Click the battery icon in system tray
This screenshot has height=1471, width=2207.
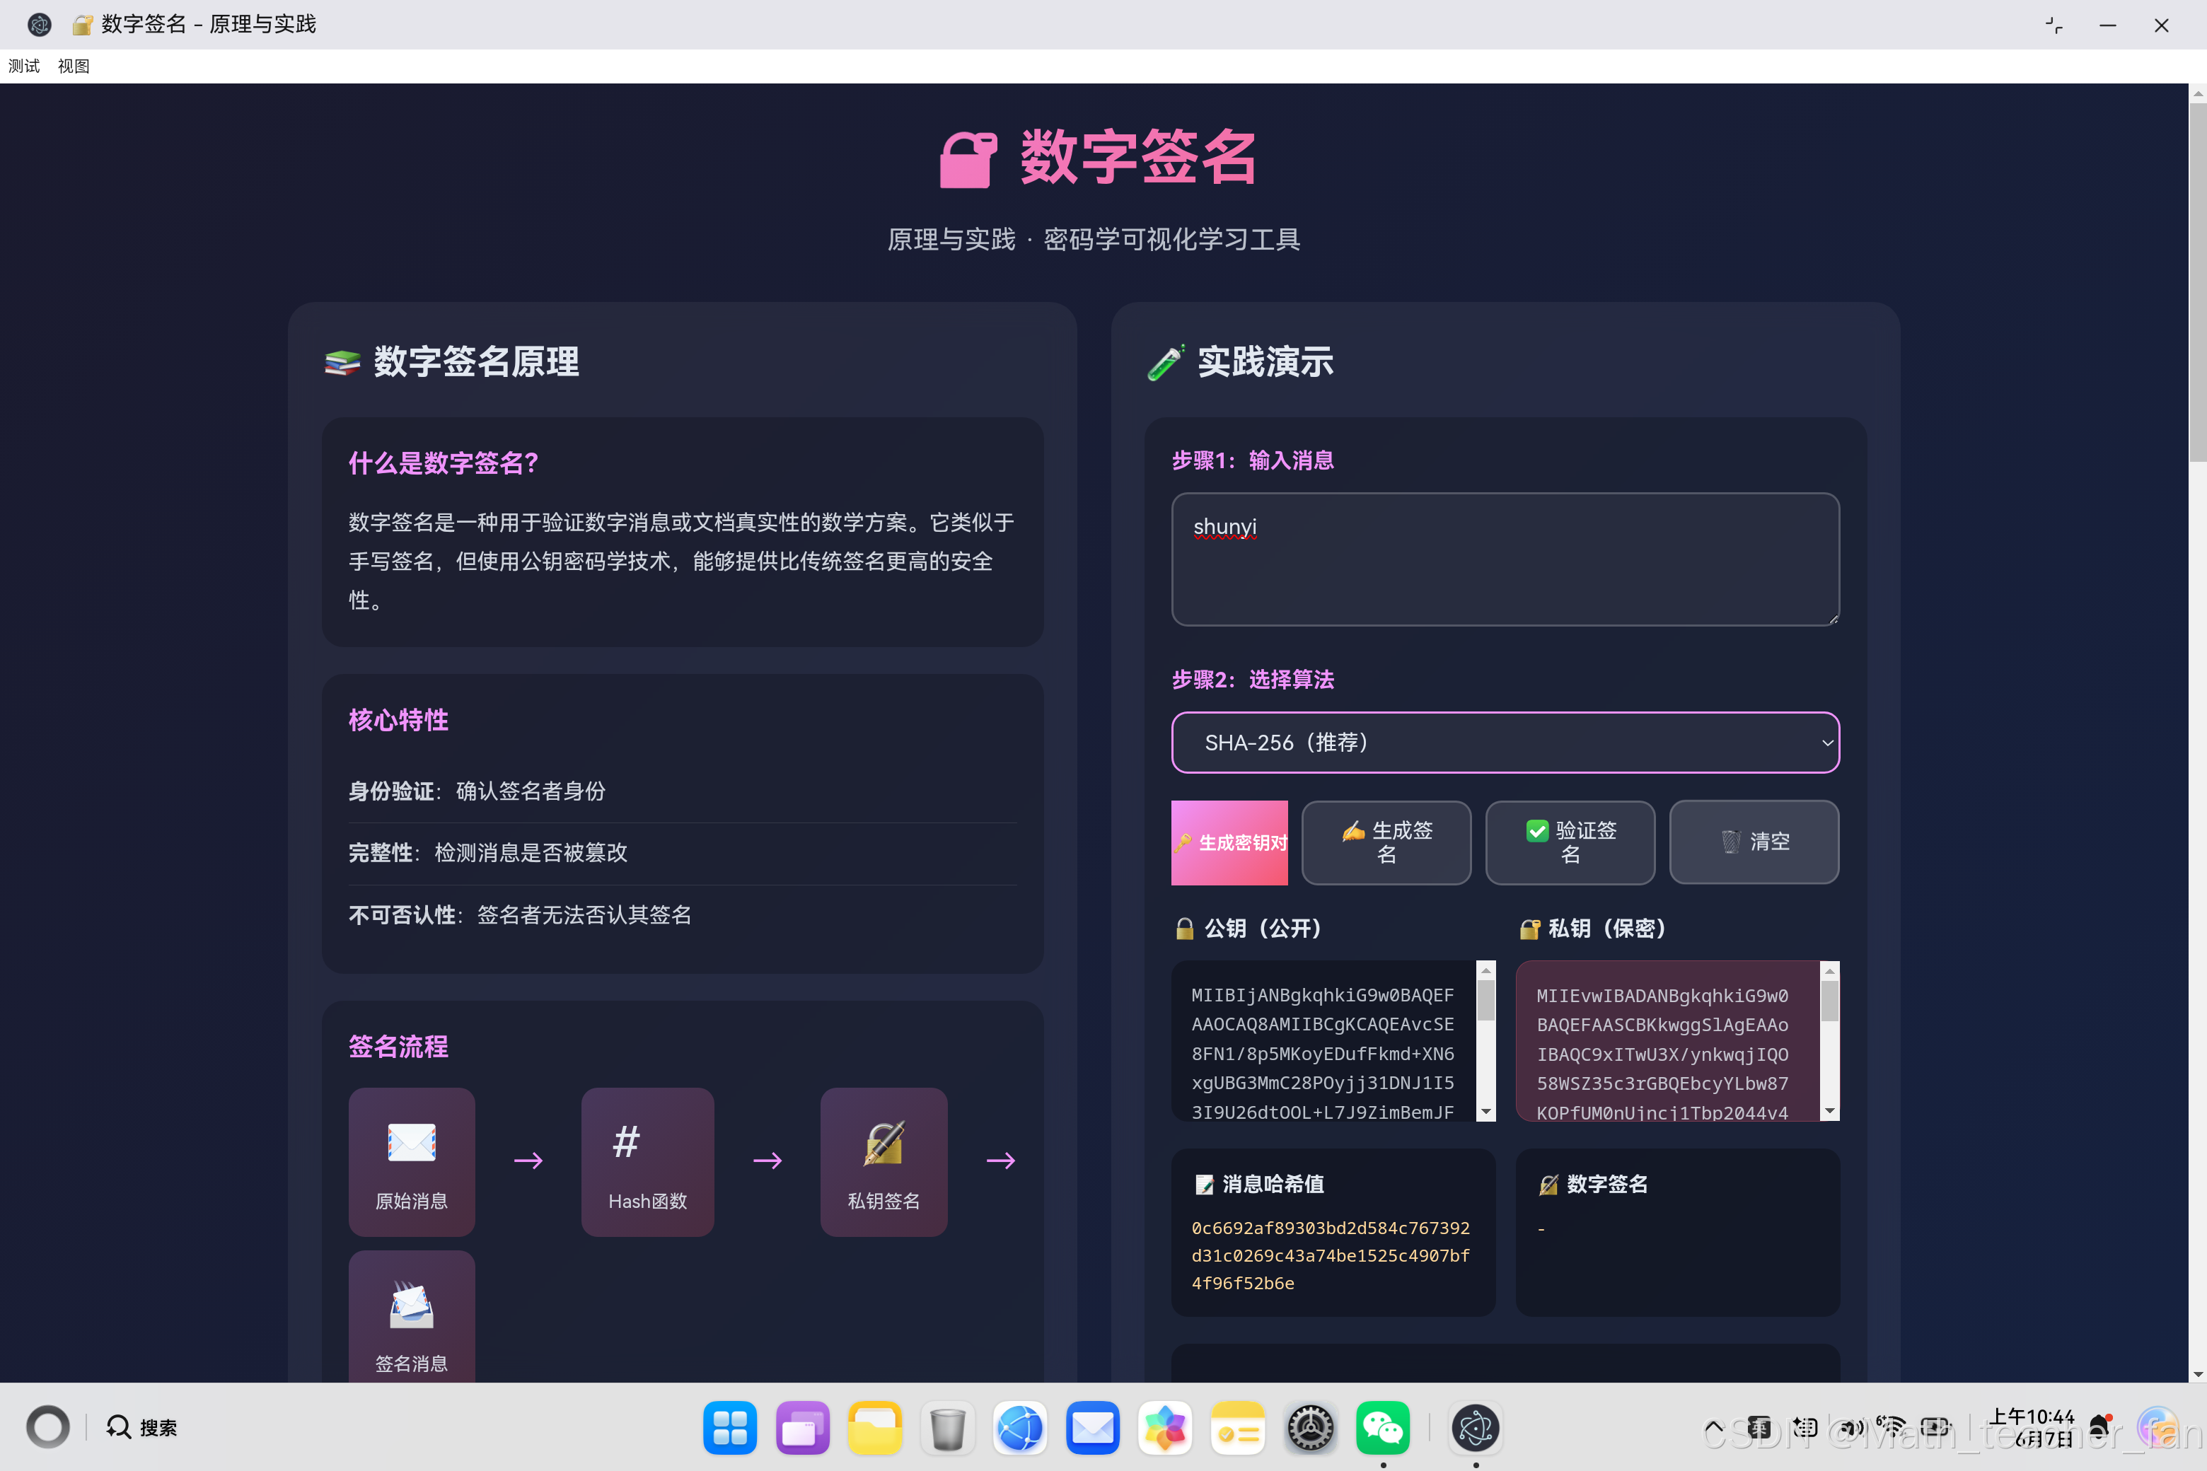1936,1427
